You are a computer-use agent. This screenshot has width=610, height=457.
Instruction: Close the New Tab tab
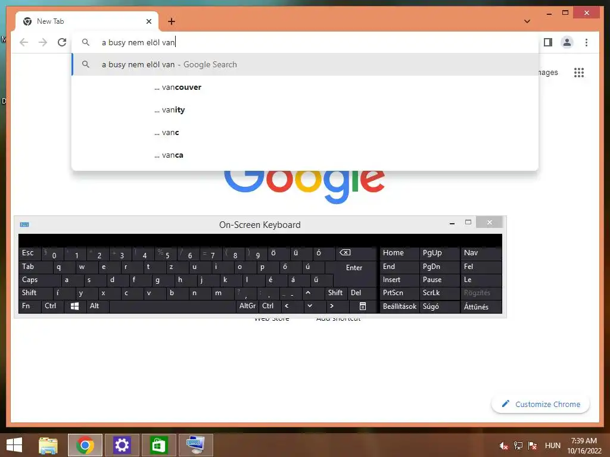click(148, 21)
